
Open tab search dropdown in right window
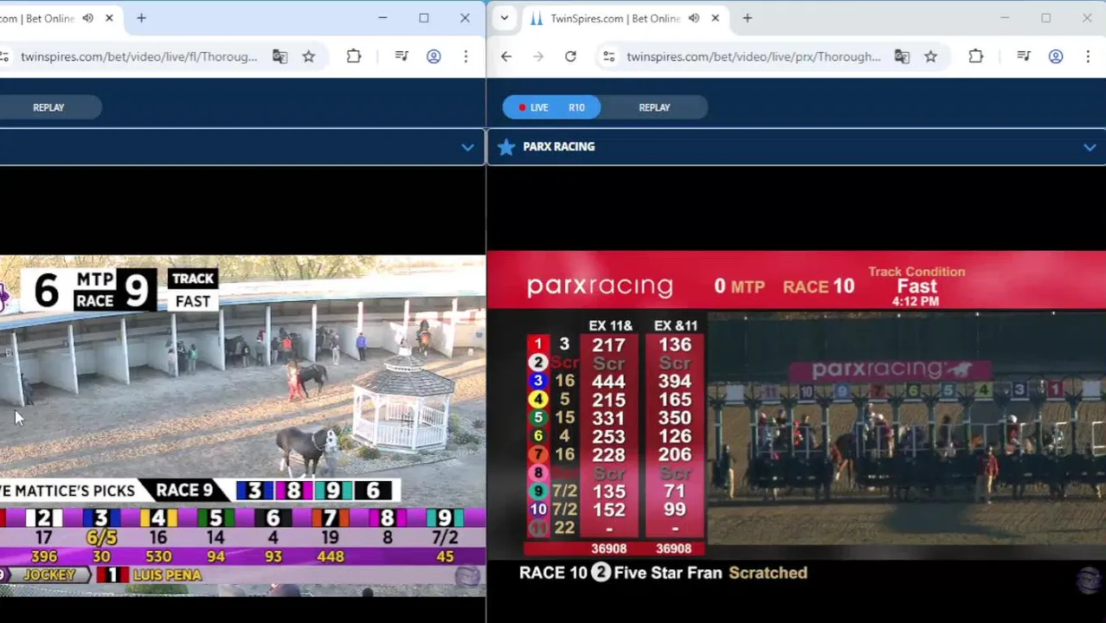coord(505,18)
